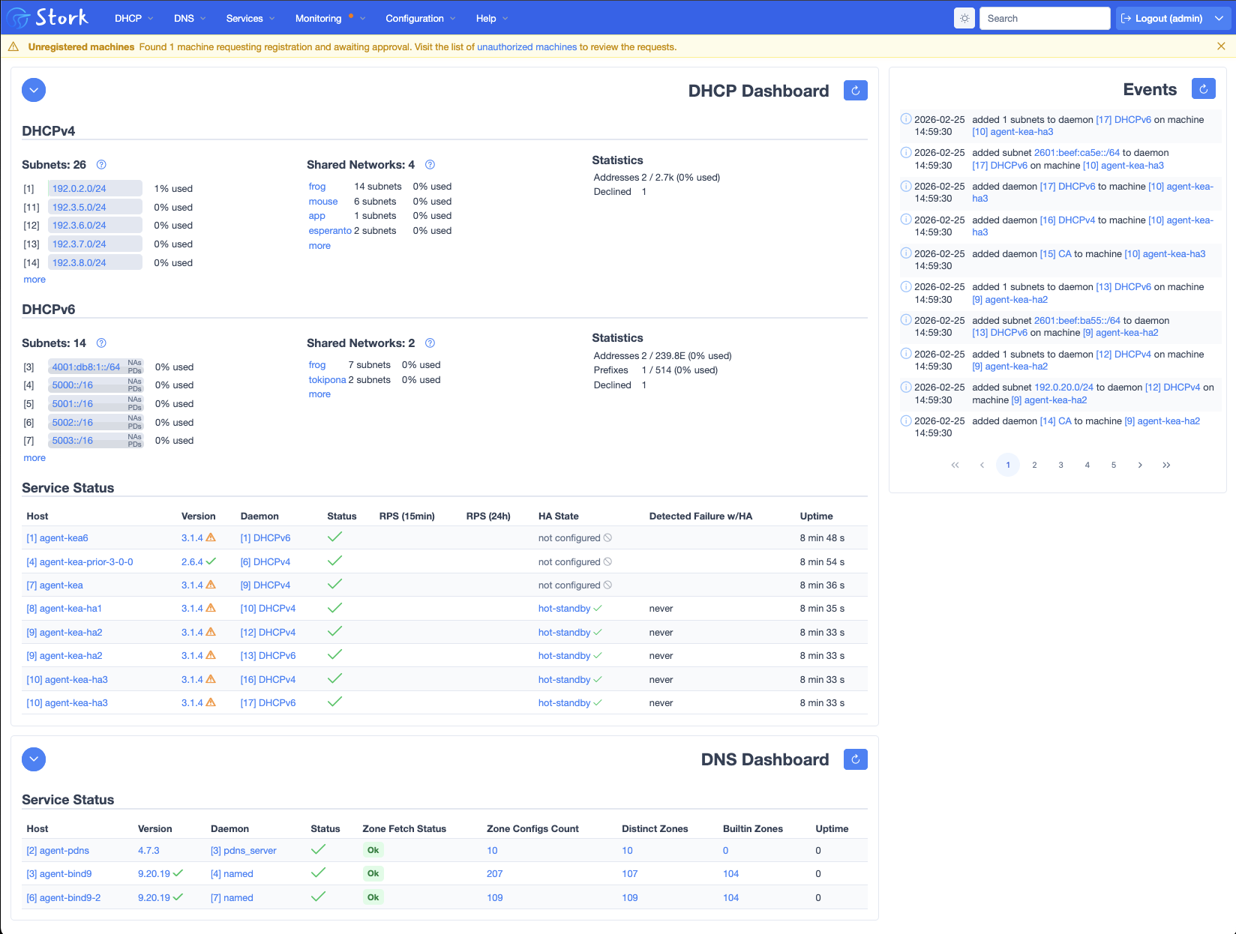The image size is (1236, 934).
Task: Click inside the Search field
Action: pyautogui.click(x=1044, y=18)
